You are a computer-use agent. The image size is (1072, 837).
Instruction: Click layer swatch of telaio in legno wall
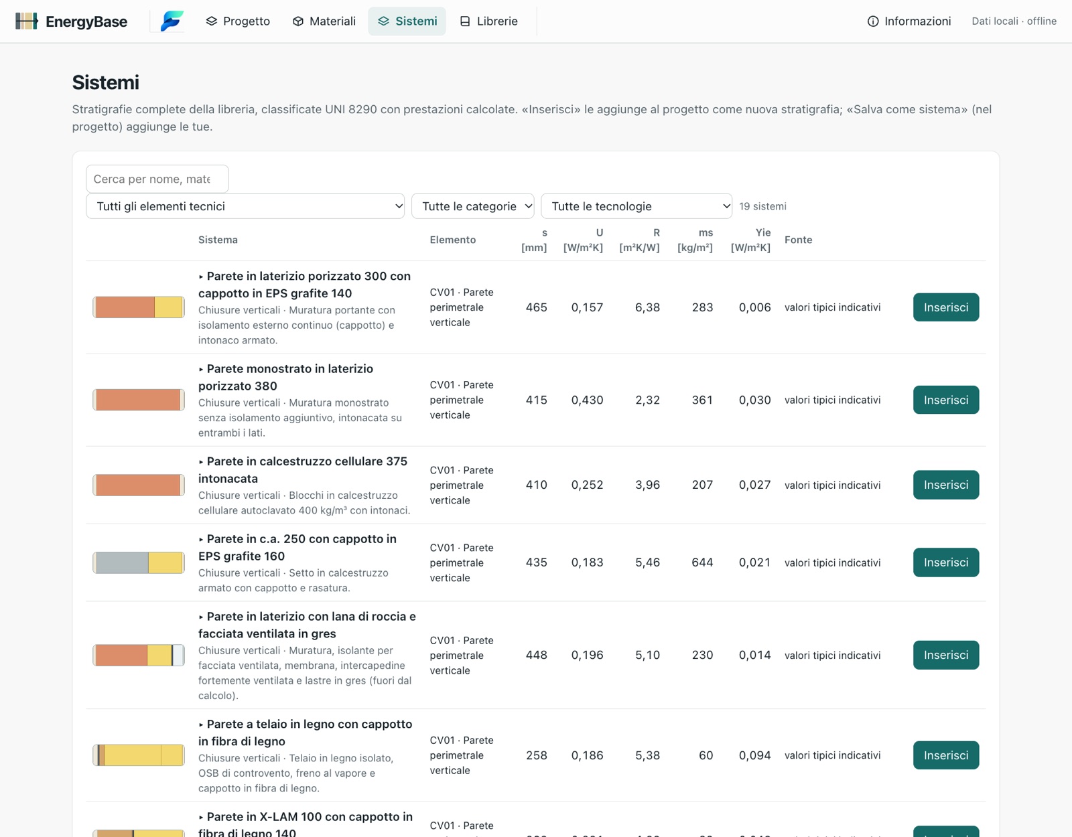139,755
